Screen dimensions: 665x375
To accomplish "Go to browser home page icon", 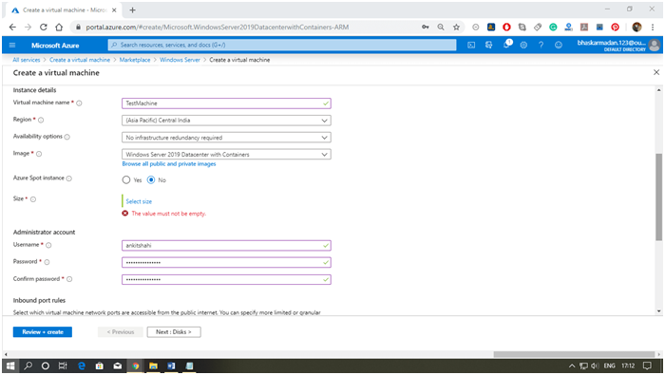I will click(59, 28).
